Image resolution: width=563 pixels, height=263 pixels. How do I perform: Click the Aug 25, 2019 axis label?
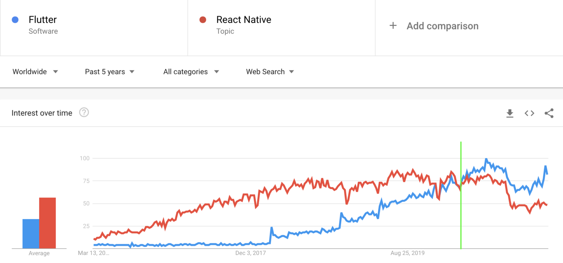click(408, 253)
